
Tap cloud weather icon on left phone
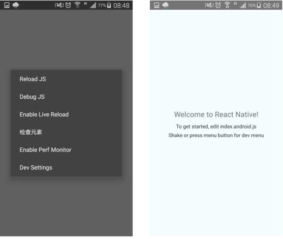16,6
